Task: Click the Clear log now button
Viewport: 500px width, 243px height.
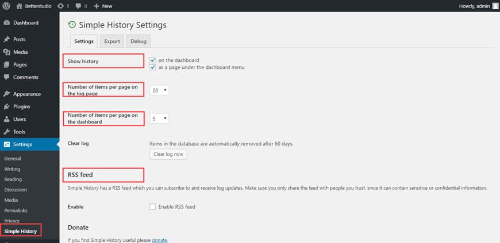Action: click(168, 154)
